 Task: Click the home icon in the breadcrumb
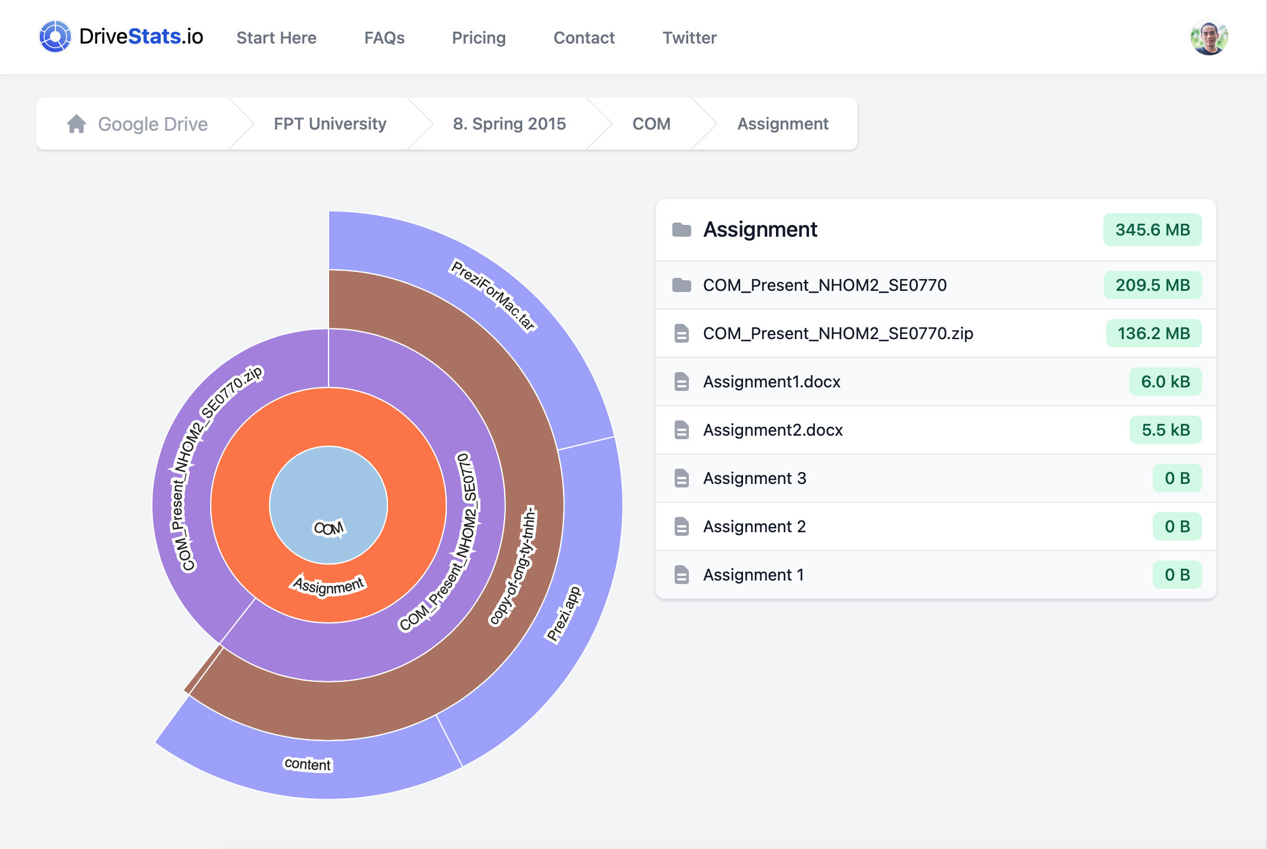point(77,124)
